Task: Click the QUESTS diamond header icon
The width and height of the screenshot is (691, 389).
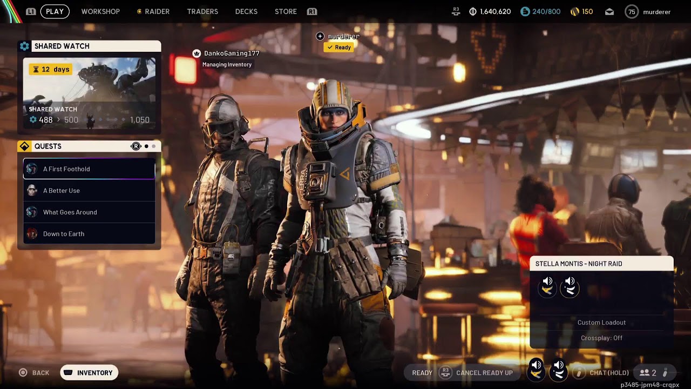Action: pyautogui.click(x=24, y=146)
